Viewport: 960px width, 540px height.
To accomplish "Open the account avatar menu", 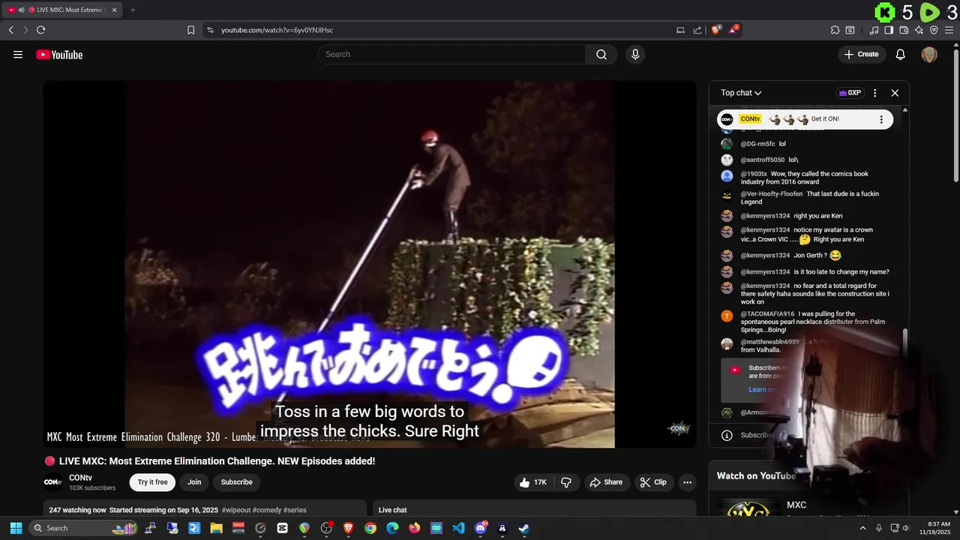I will pos(929,54).
